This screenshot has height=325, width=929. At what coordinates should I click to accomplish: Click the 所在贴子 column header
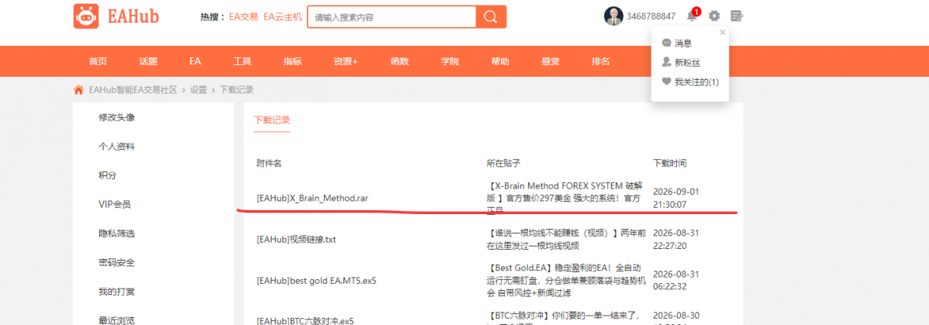tap(503, 163)
